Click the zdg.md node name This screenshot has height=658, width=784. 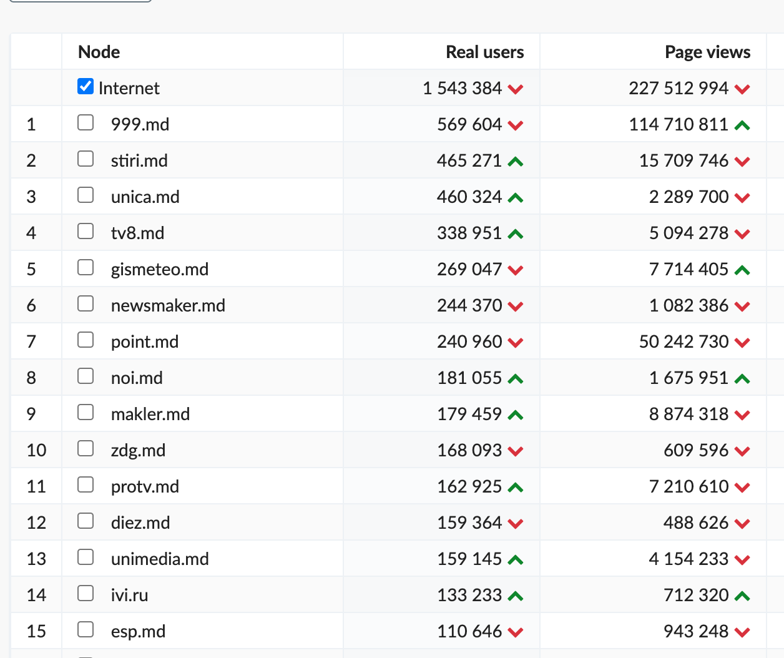click(x=139, y=450)
